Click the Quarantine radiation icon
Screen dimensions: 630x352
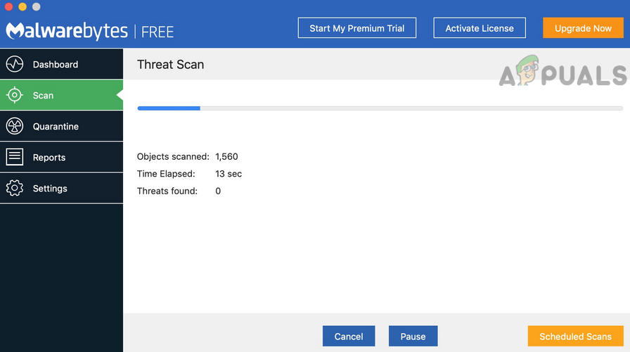(x=15, y=126)
